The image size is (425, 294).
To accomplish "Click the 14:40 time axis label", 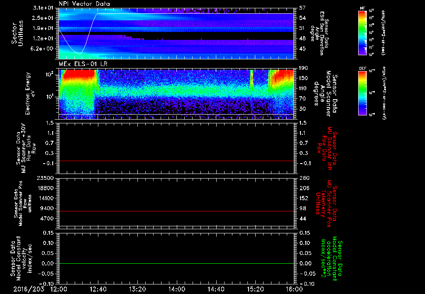I will (216, 289).
